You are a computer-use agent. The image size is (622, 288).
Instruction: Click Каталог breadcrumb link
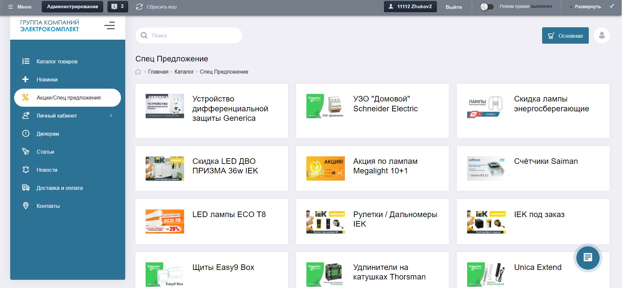(x=184, y=72)
